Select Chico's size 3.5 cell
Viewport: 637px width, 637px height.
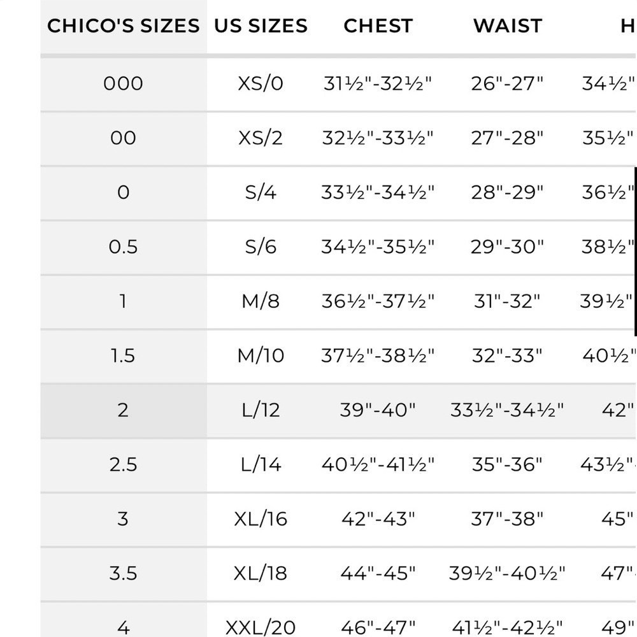124,574
